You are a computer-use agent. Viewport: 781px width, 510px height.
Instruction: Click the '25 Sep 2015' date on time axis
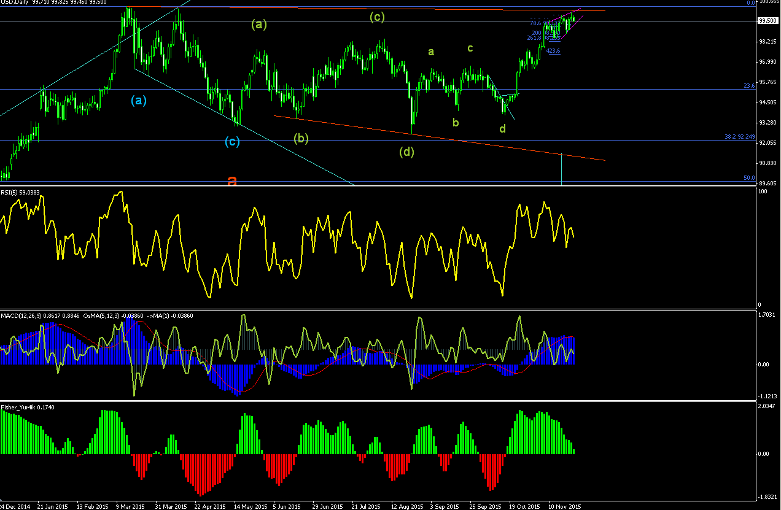pyautogui.click(x=485, y=506)
